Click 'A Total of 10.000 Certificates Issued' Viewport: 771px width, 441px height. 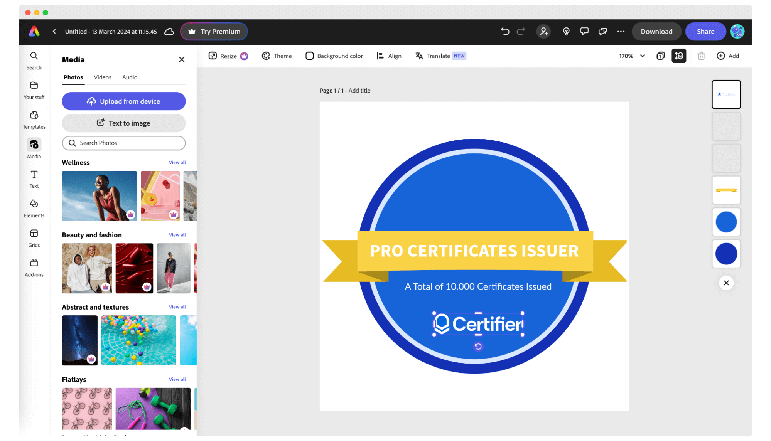pyautogui.click(x=478, y=286)
